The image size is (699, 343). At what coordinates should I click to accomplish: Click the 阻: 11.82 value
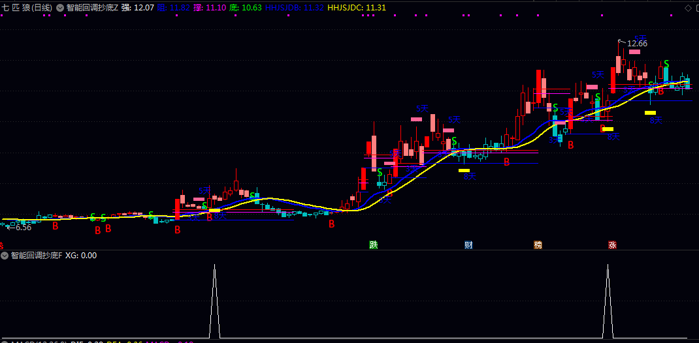tap(174, 8)
